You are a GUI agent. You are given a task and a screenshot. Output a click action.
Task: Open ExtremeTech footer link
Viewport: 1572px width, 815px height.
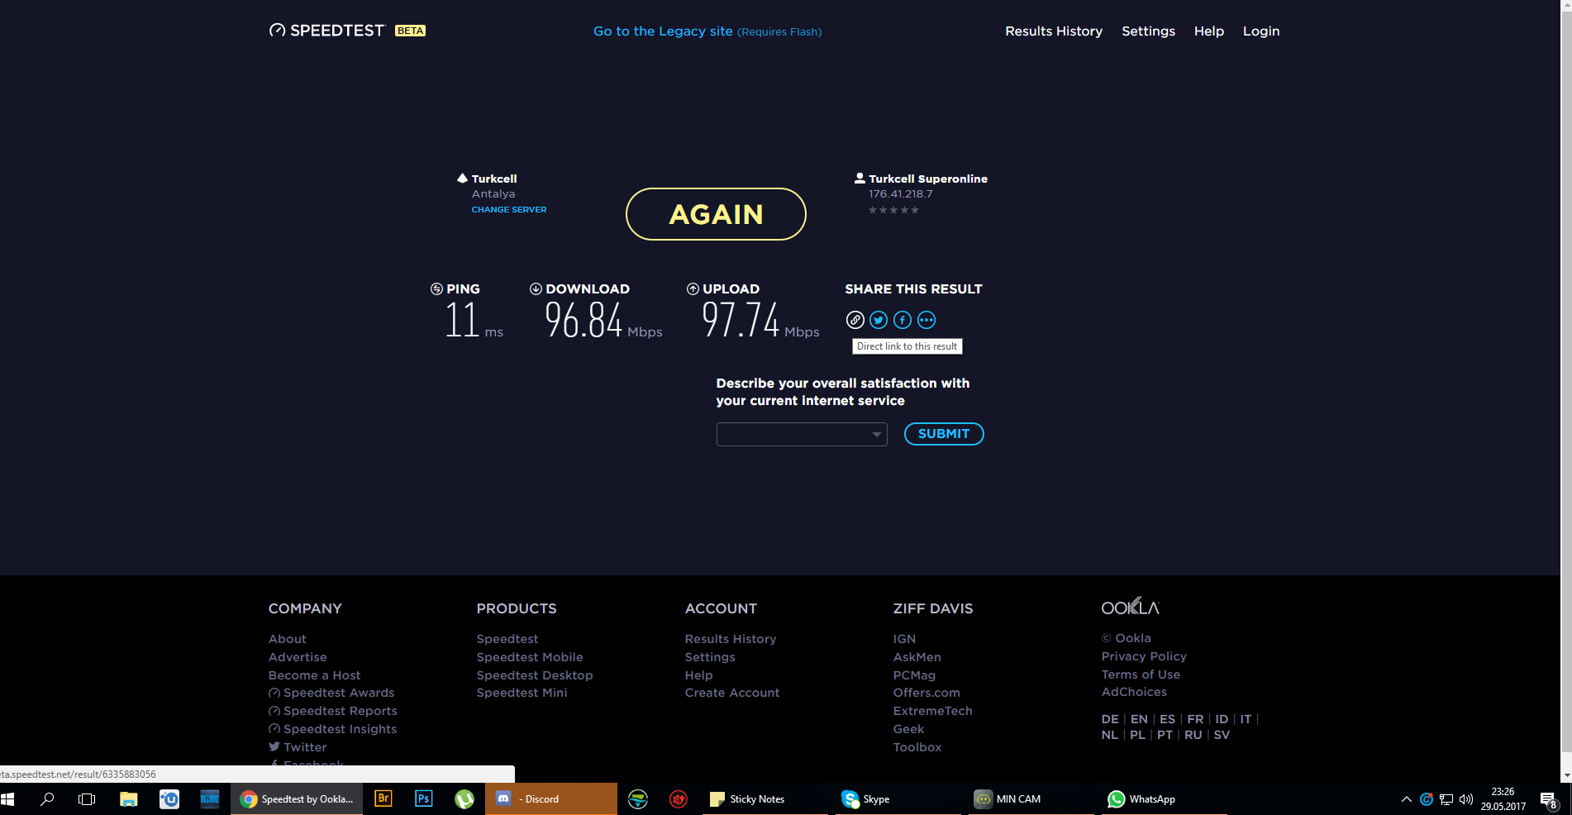pyautogui.click(x=933, y=711)
